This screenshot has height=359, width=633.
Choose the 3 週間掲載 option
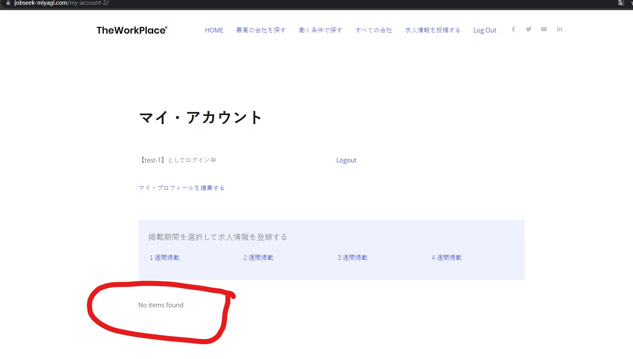point(353,258)
